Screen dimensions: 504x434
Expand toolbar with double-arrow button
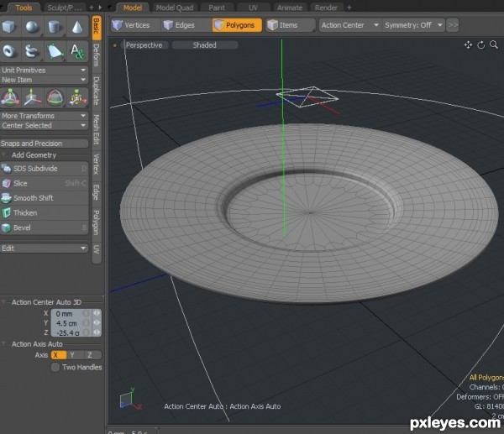(453, 25)
